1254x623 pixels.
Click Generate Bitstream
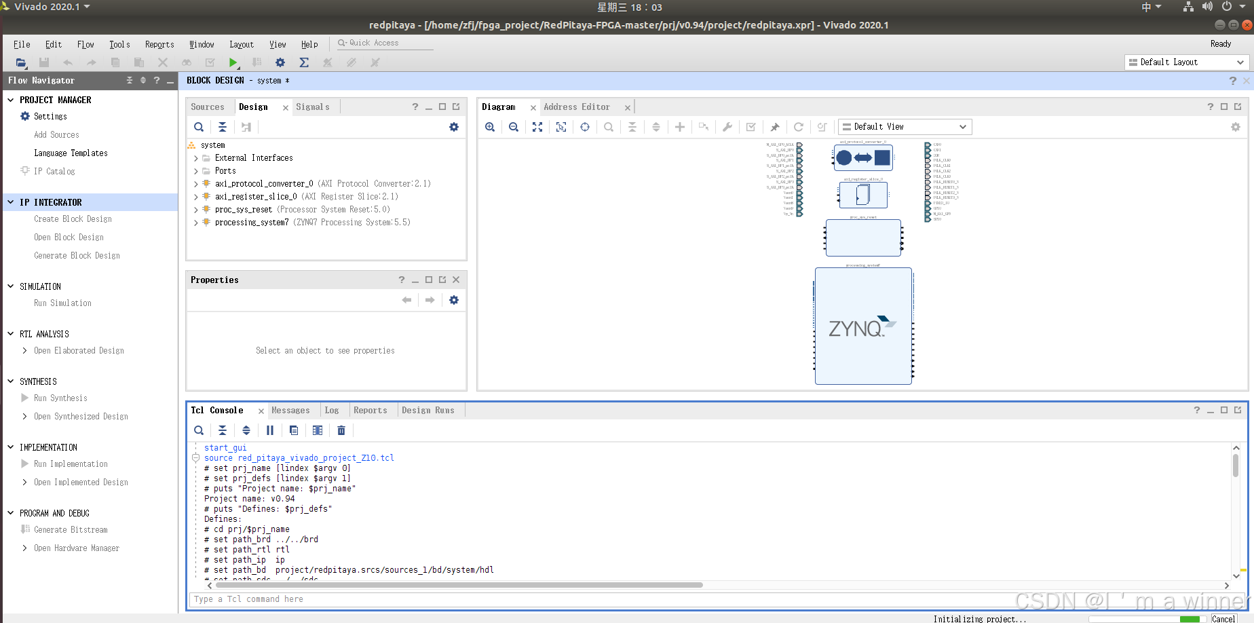pos(71,530)
